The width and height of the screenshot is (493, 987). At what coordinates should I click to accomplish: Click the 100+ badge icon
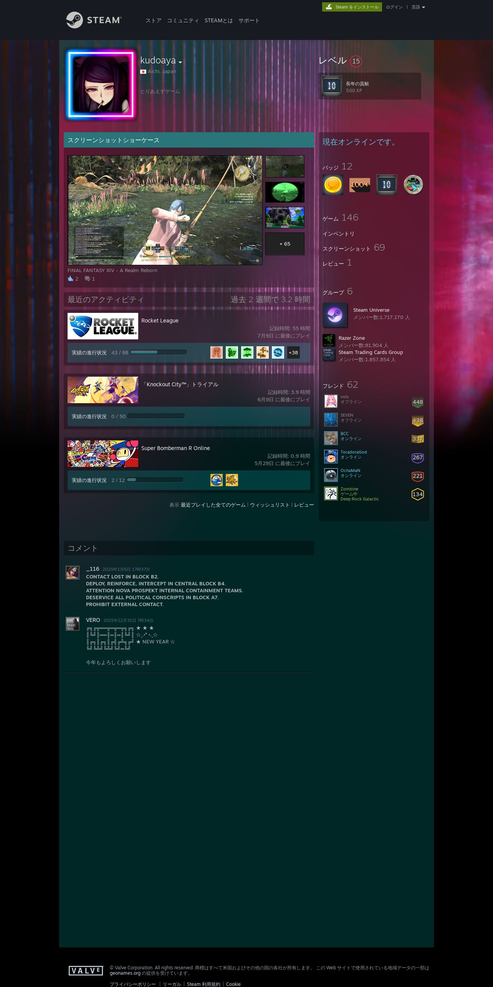point(360,185)
